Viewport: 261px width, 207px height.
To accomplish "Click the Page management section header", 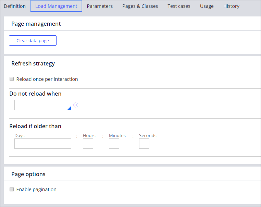I will [36, 24].
